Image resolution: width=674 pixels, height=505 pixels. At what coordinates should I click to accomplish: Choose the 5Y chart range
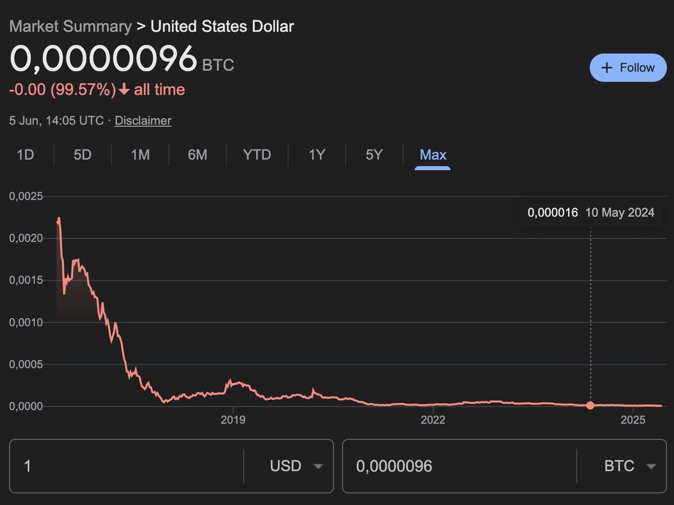(x=374, y=155)
